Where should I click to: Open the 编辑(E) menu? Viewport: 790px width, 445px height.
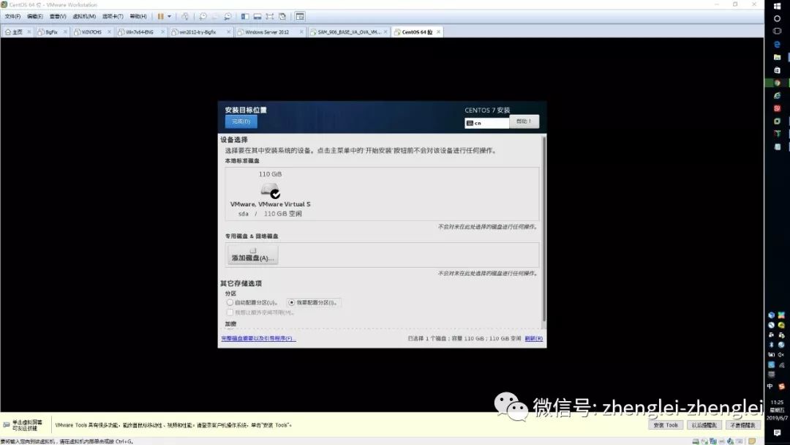coord(35,17)
